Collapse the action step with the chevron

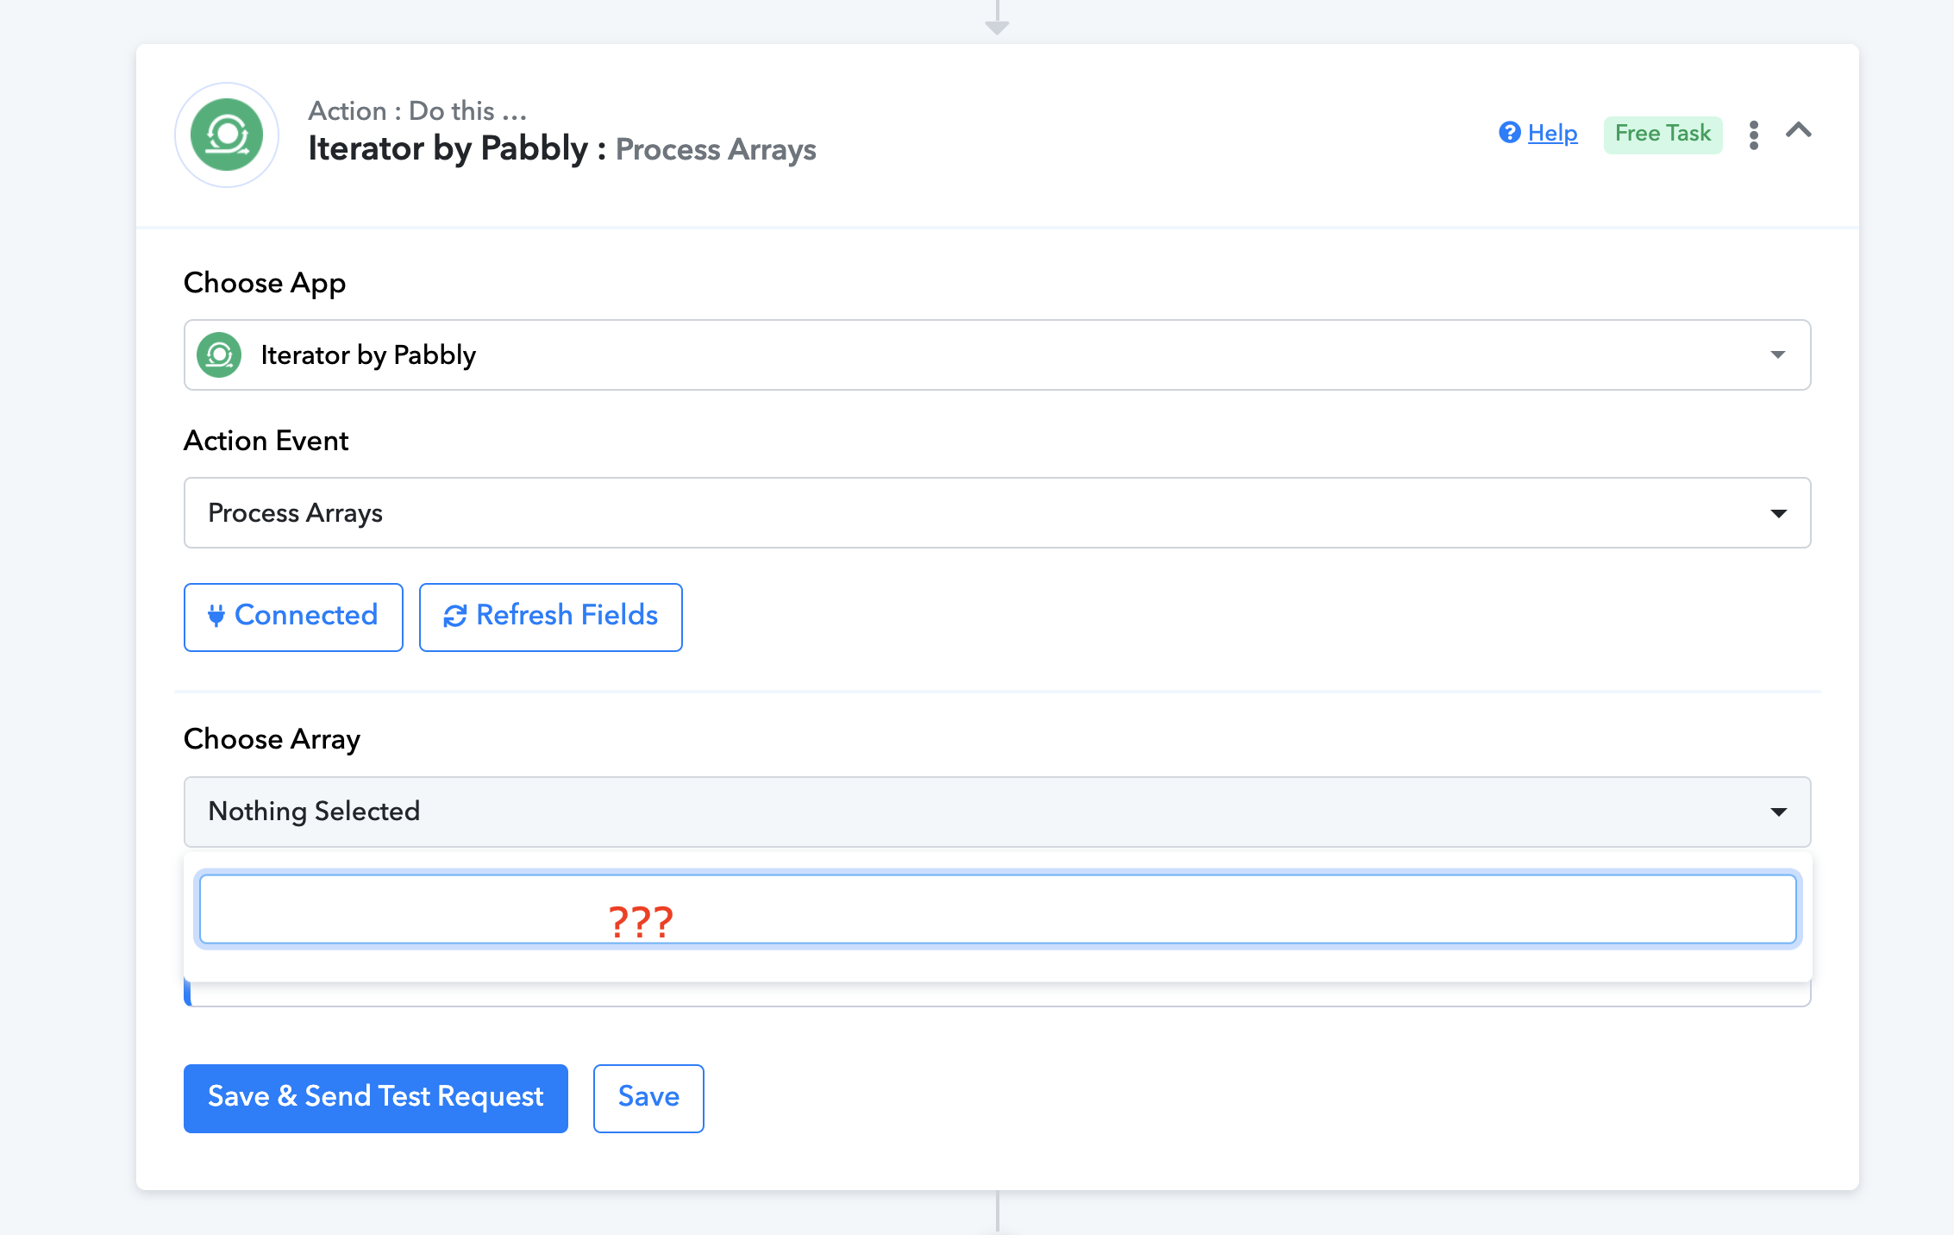[1799, 131]
